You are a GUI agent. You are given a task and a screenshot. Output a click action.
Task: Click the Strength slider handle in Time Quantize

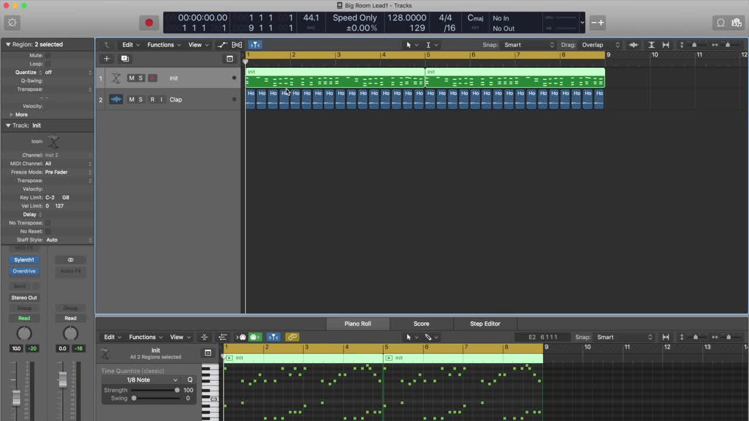177,390
